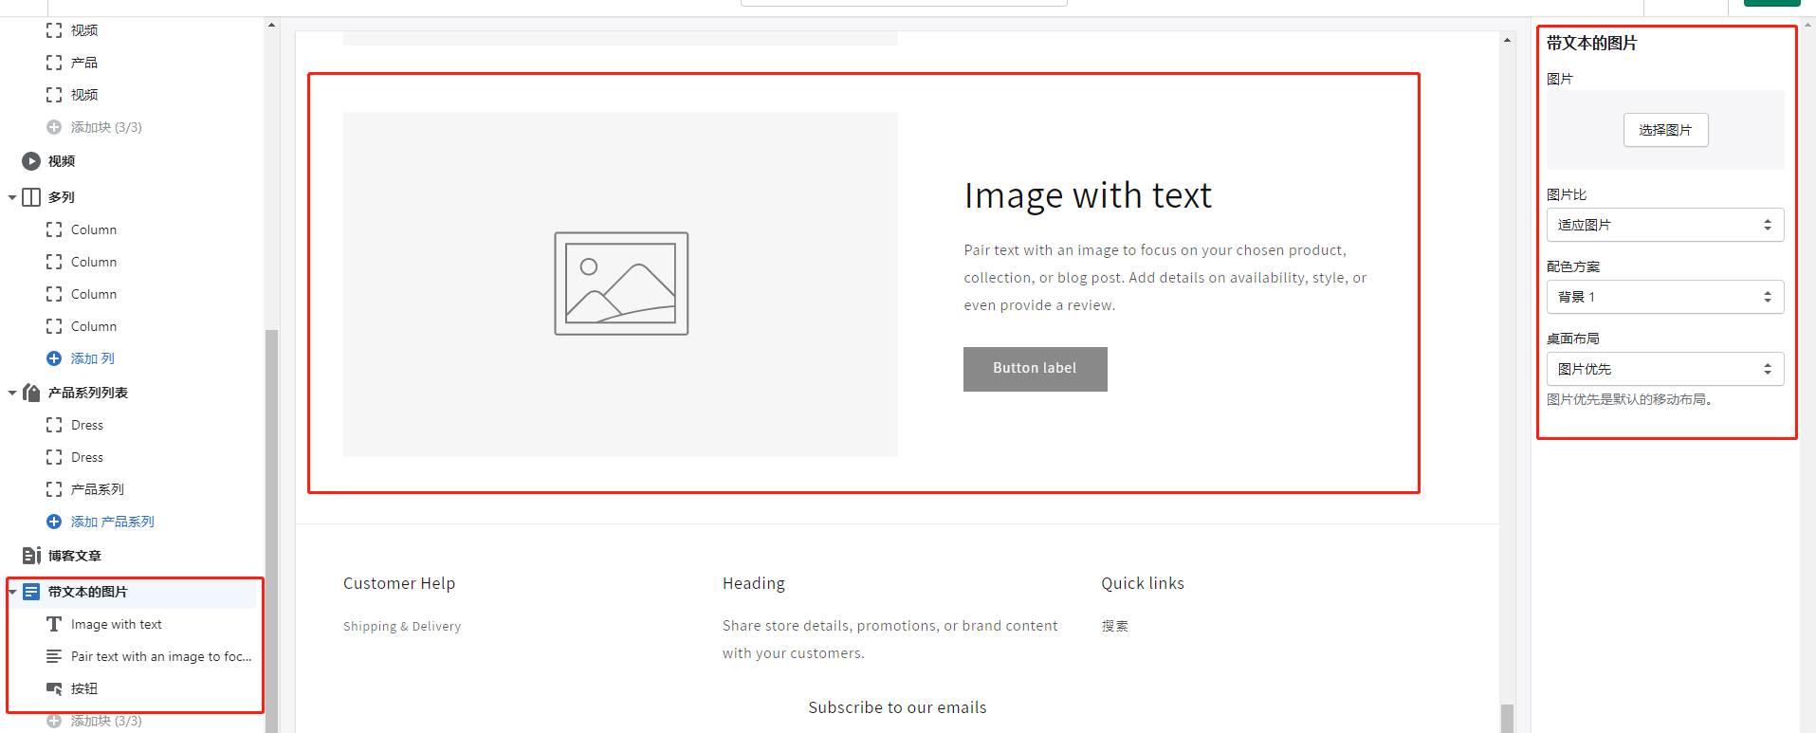The height and width of the screenshot is (733, 1816).
Task: Click the plus icon next to 添加 列
Action: tap(54, 358)
